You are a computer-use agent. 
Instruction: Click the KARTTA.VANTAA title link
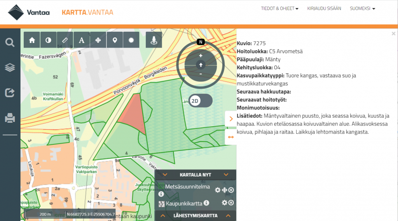(x=87, y=12)
